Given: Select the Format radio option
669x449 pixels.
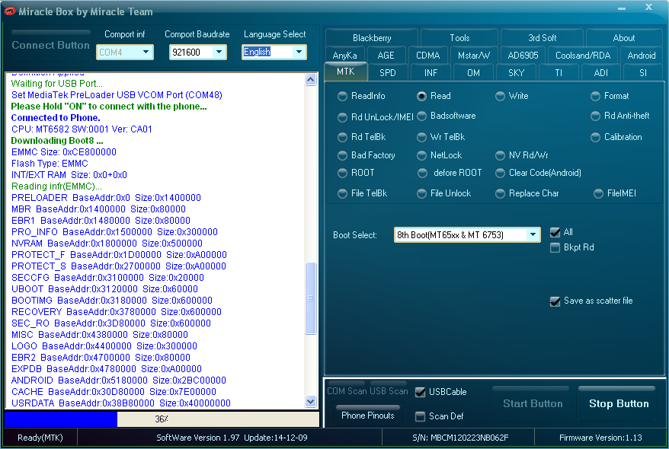Looking at the screenshot, I should click(595, 97).
